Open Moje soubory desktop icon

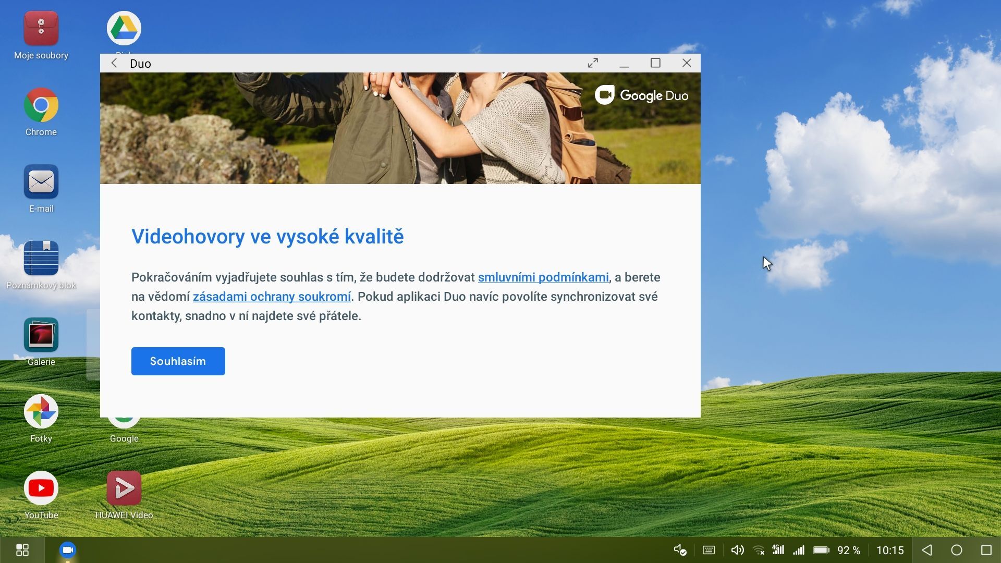41,29
